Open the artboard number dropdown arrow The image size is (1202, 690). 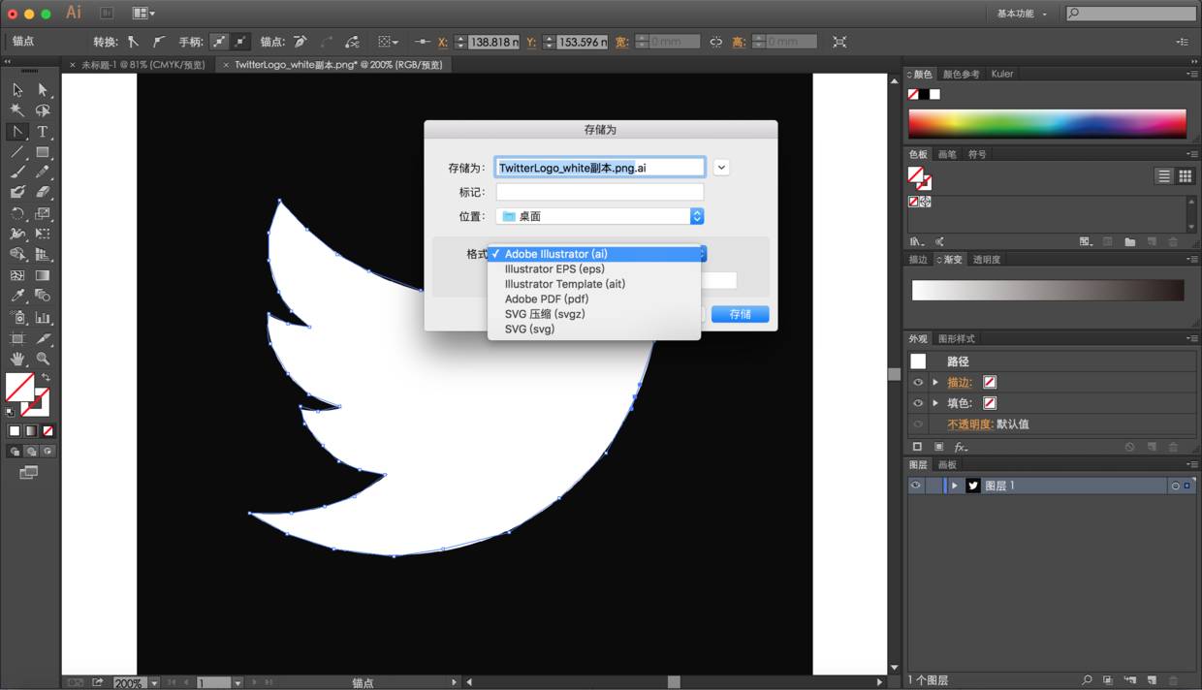point(237,683)
